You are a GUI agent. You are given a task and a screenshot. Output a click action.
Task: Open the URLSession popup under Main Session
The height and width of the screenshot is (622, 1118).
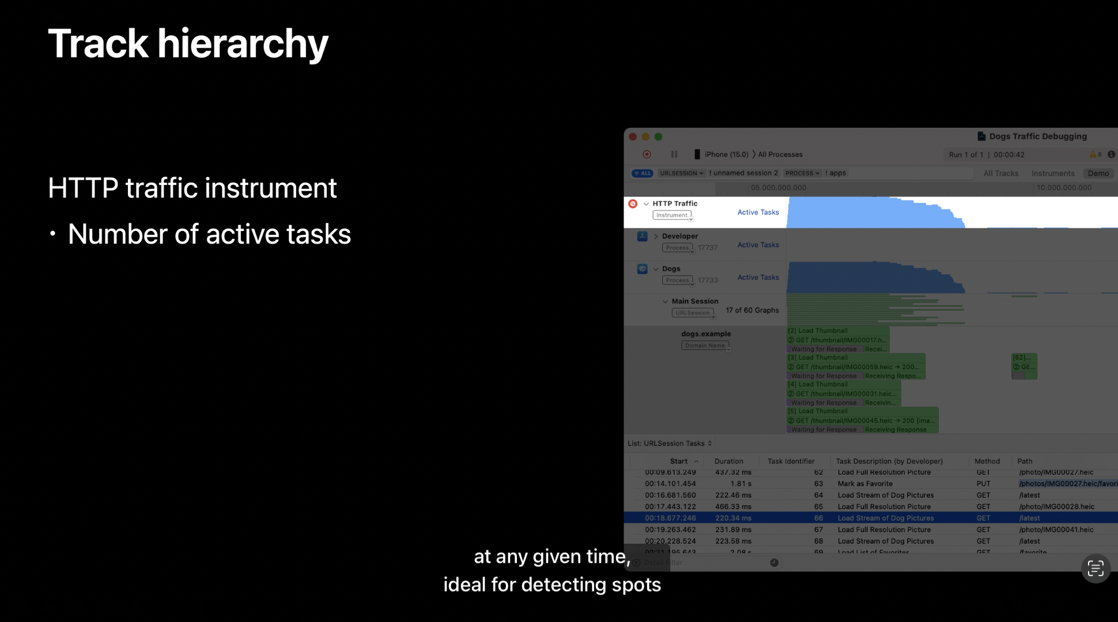[693, 313]
